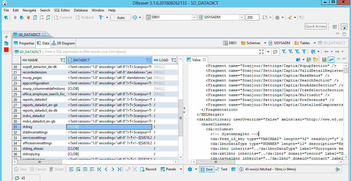Click the refresh filter arrows icon

click(275, 52)
